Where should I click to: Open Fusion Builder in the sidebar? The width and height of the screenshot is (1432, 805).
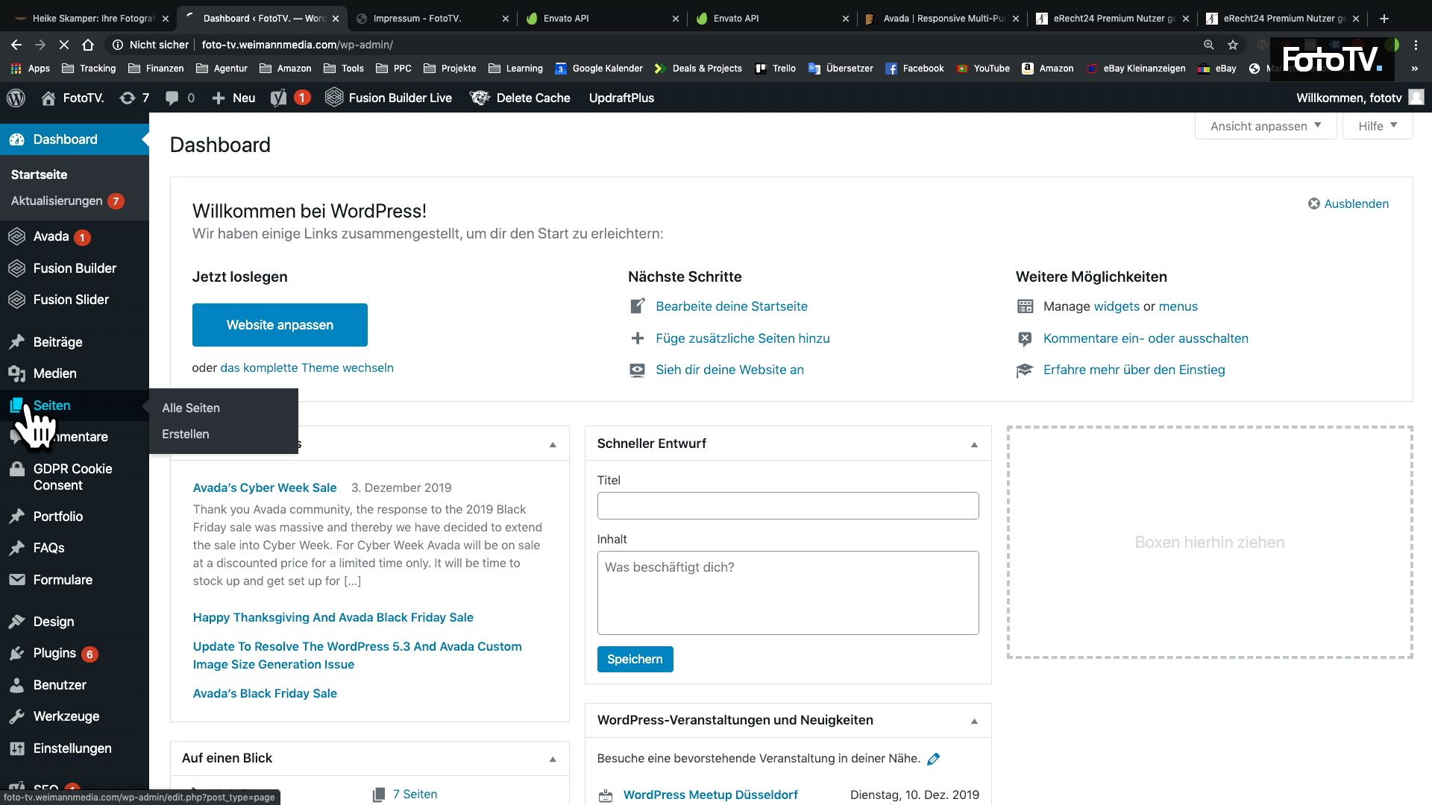(x=75, y=268)
